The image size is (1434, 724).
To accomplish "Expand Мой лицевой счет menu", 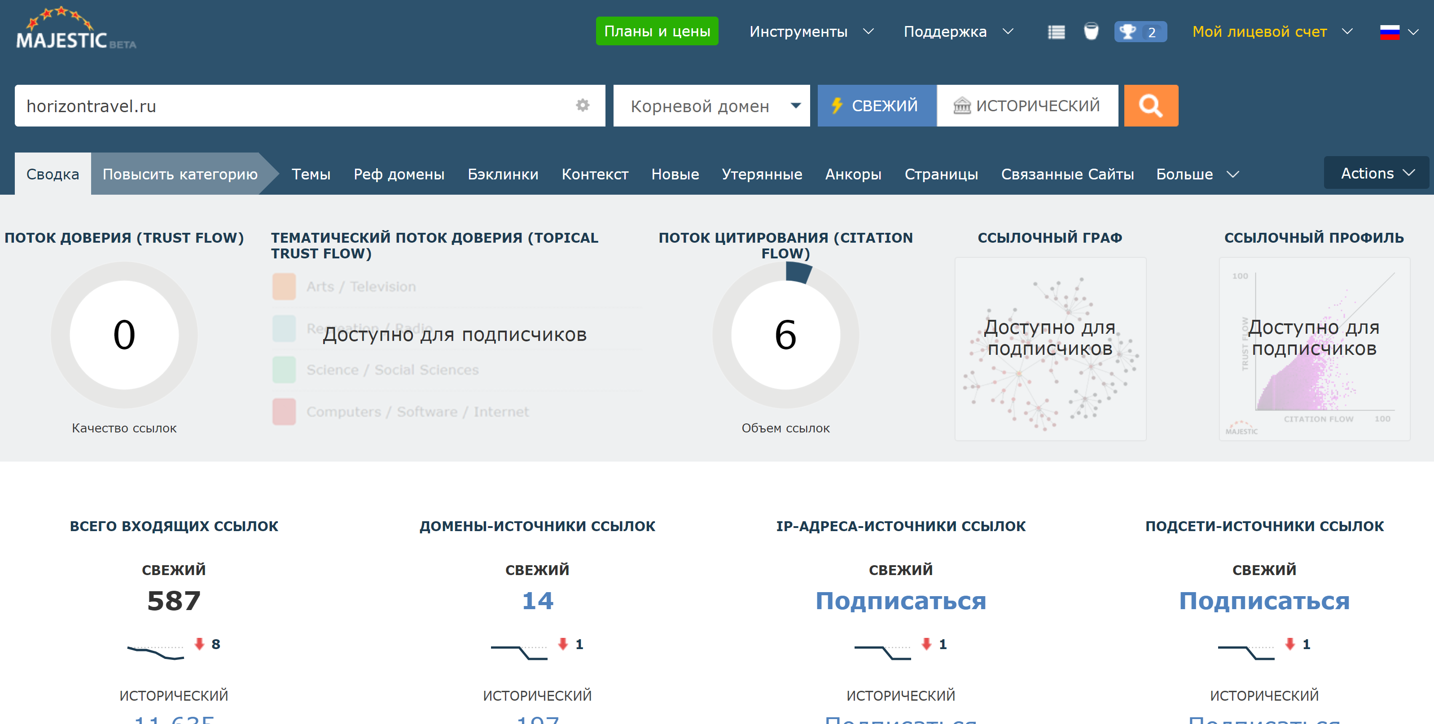I will pyautogui.click(x=1272, y=32).
